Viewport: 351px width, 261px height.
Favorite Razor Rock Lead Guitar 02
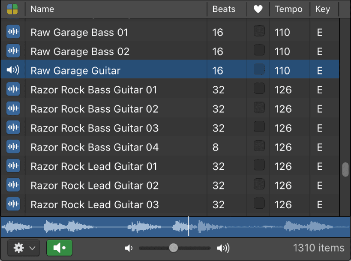[x=259, y=184]
